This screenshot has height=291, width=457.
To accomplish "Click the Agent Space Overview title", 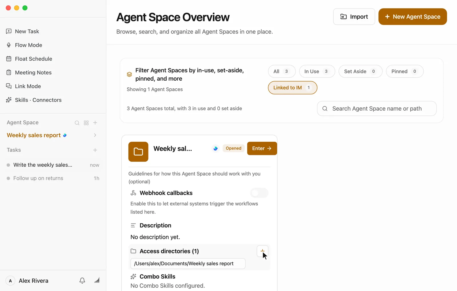I will click(x=173, y=17).
